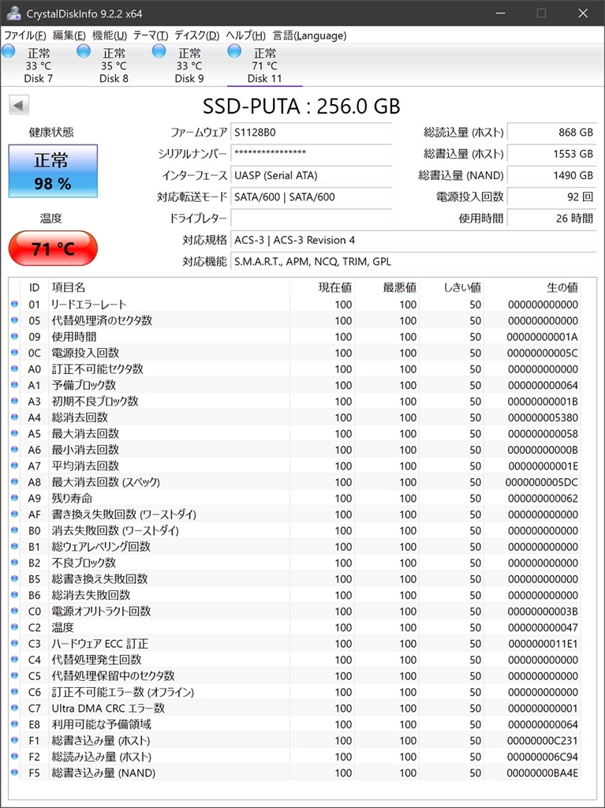Click the 対応機能 S.M.A.R.T. features field

click(x=413, y=262)
